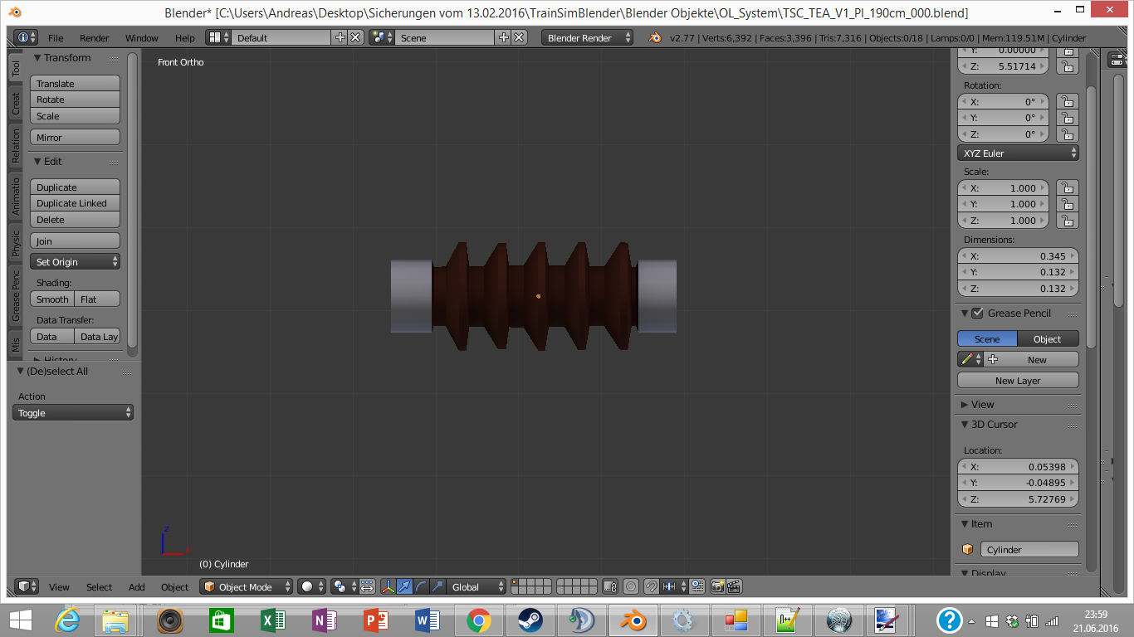This screenshot has height=637, width=1134.
Task: Click the OpenGL render active viewport camera icon
Action: point(718,586)
